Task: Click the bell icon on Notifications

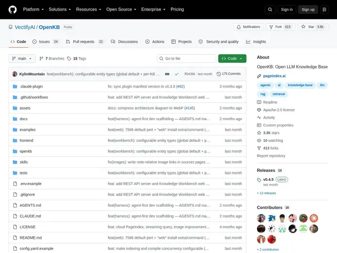Action: click(239, 27)
